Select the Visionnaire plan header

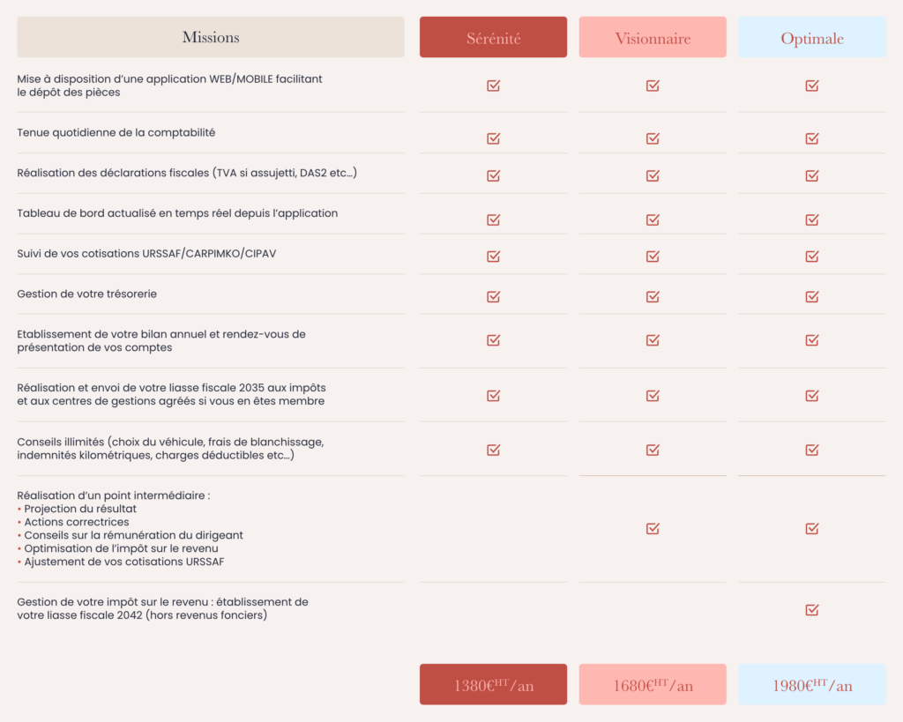click(x=653, y=38)
